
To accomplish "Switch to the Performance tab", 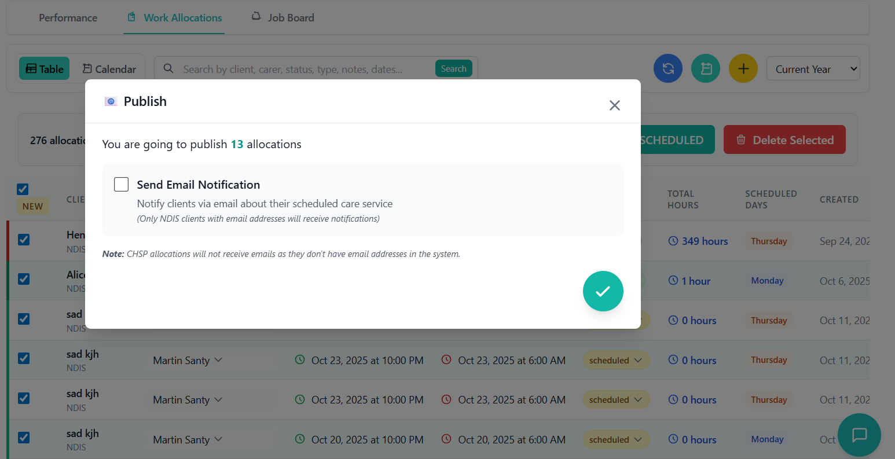I will (x=68, y=18).
